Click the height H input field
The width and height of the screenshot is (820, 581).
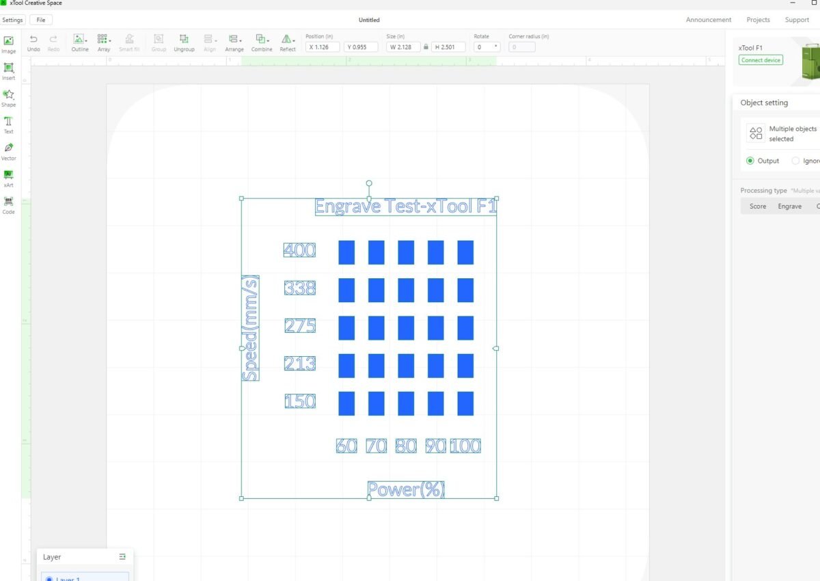point(448,47)
